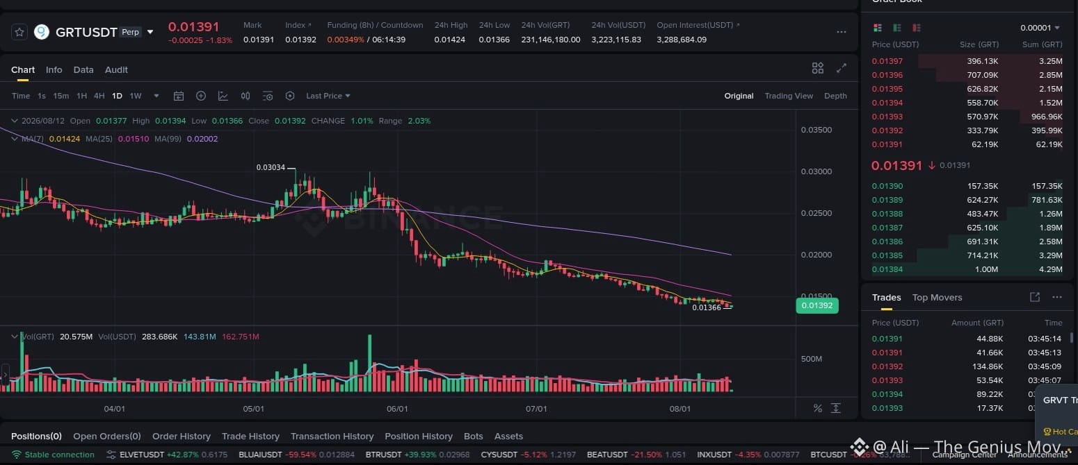Open the 0.00001 tick size dropdown
Screen dimensions: 1078x465
point(1040,28)
